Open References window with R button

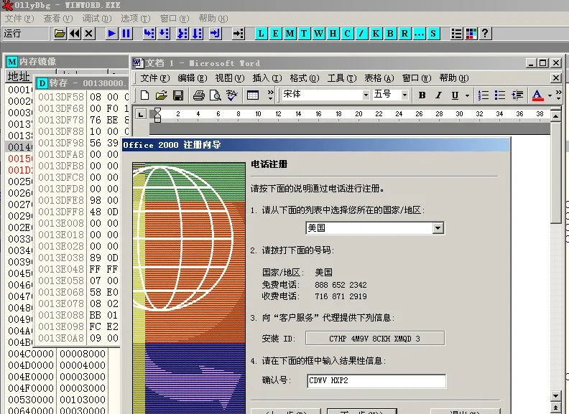[x=404, y=34]
